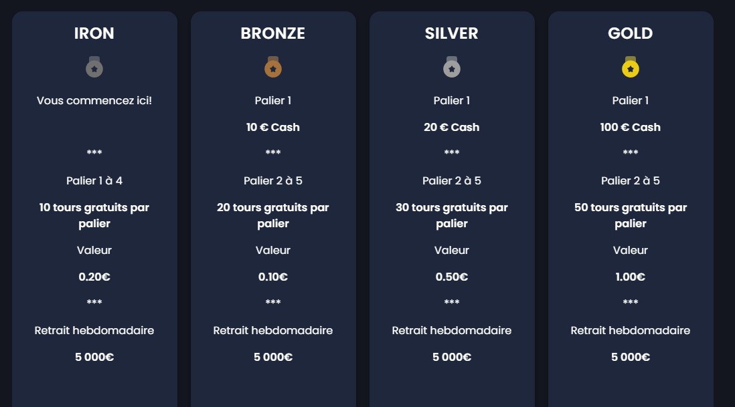Select the BRONZE tier heading
This screenshot has width=735, height=407.
273,33
